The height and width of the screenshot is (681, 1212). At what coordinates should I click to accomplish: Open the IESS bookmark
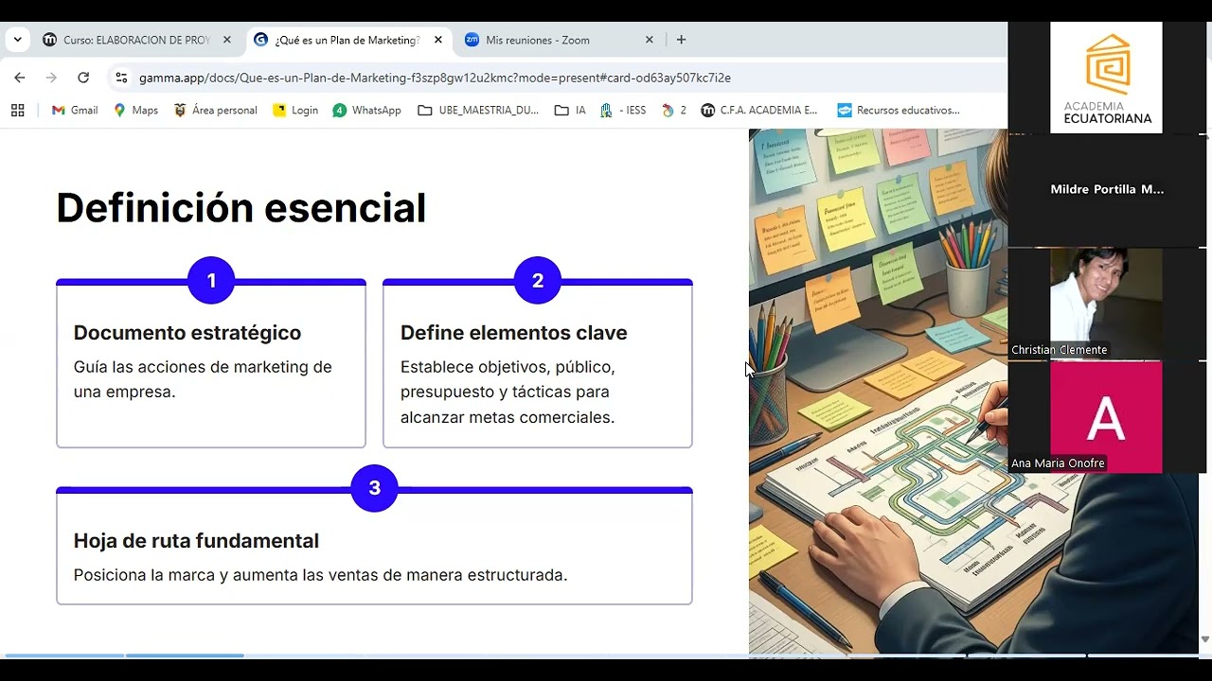pos(623,110)
